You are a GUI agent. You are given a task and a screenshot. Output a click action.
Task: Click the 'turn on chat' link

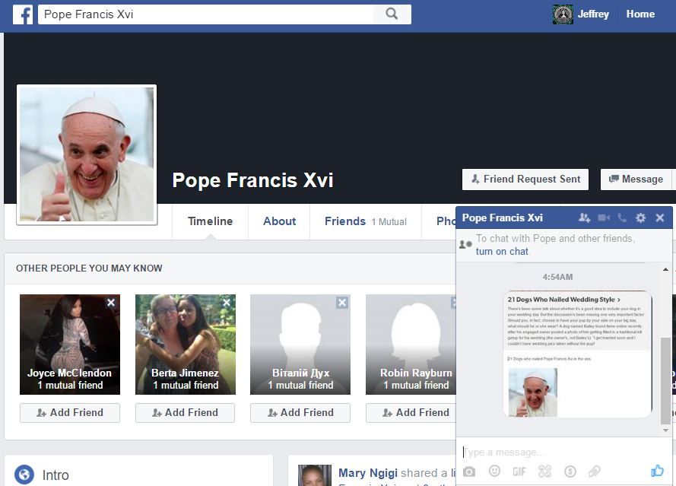pos(502,252)
